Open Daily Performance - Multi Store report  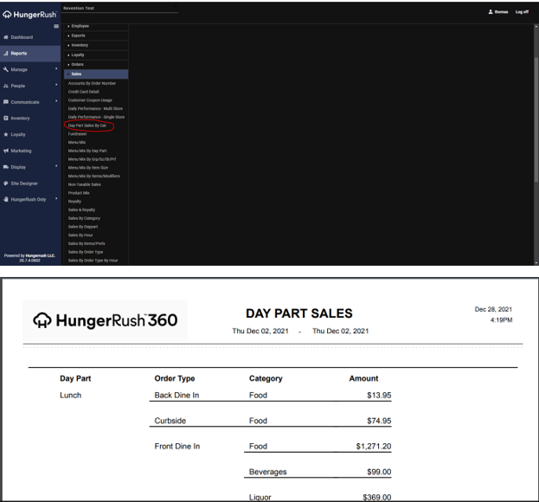[95, 109]
